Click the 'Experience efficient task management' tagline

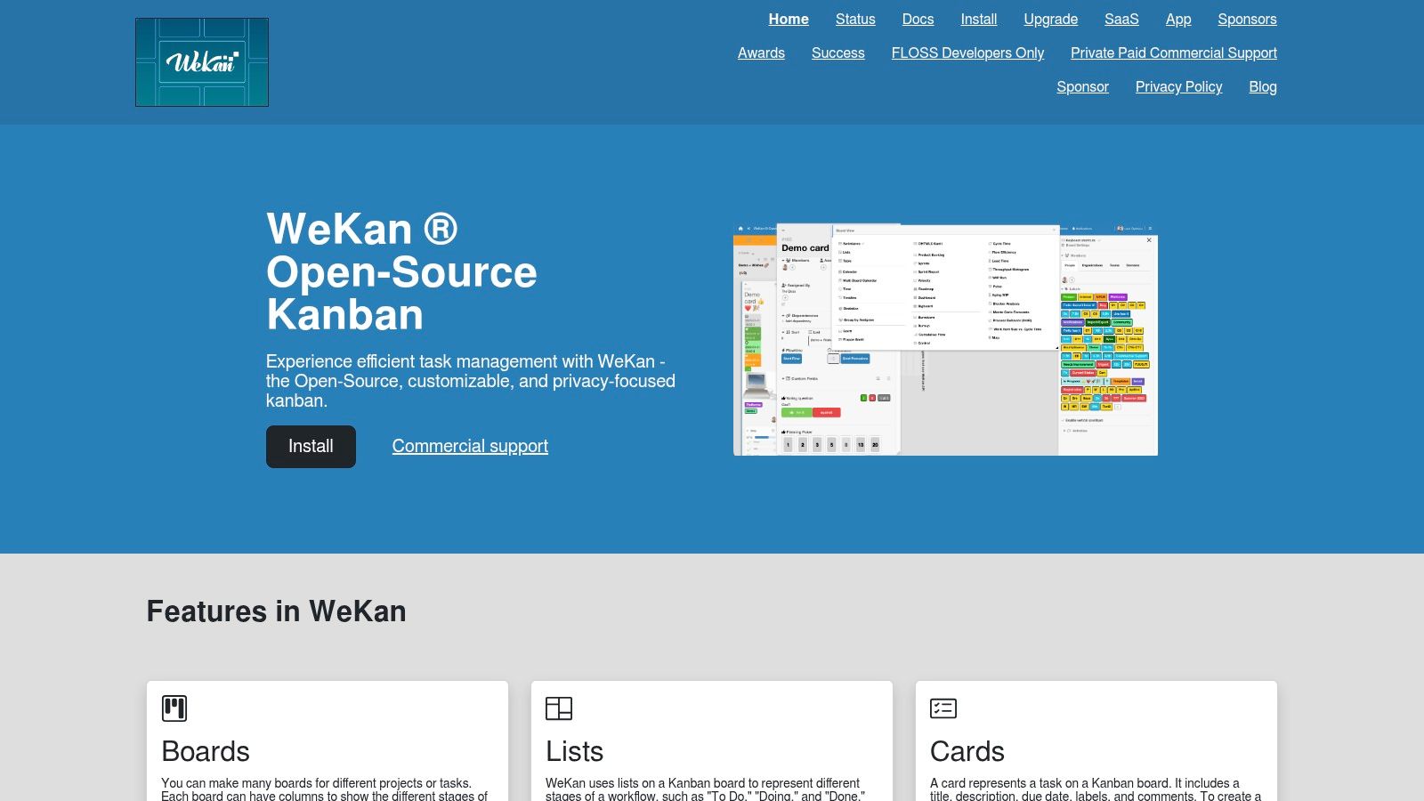click(x=470, y=381)
